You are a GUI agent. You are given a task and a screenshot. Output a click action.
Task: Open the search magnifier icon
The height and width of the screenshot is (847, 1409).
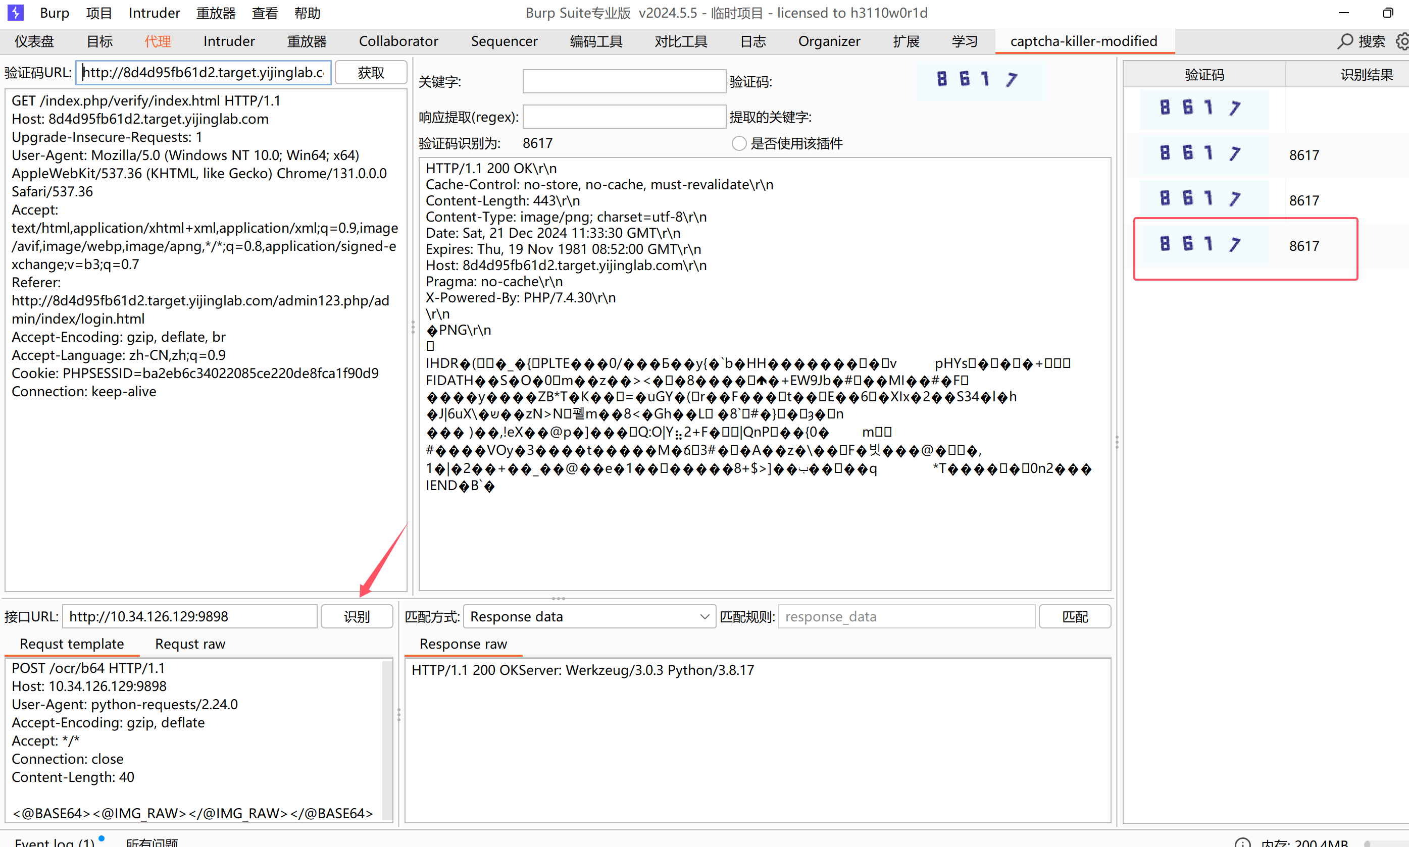1346,41
